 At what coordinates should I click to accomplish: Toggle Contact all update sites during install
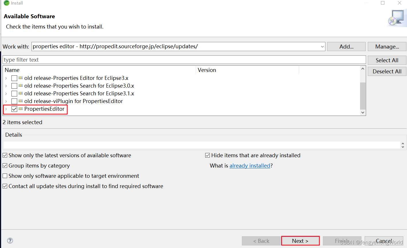click(5, 186)
